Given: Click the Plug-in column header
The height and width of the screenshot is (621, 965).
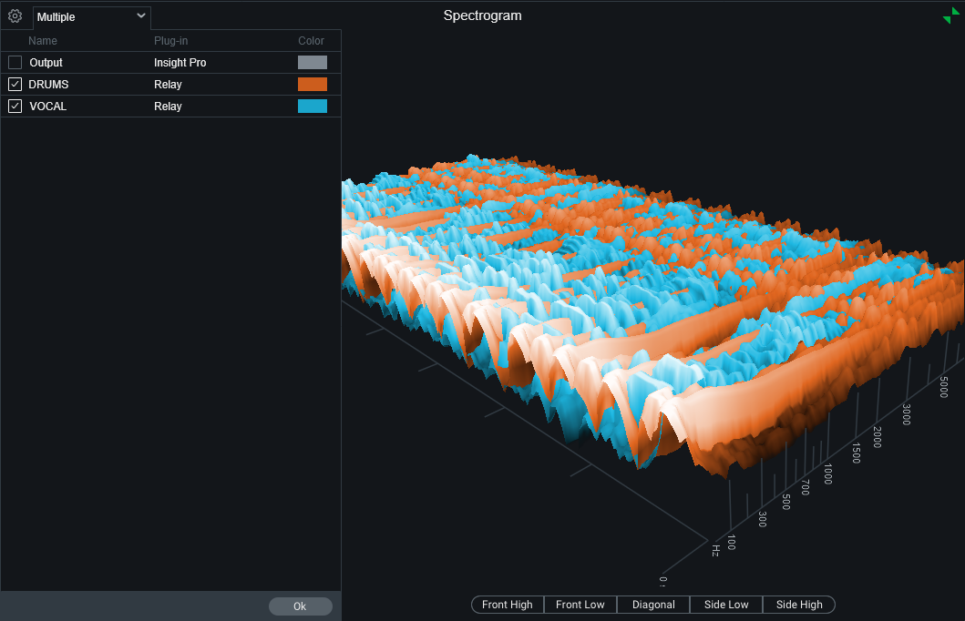Looking at the screenshot, I should point(170,41).
